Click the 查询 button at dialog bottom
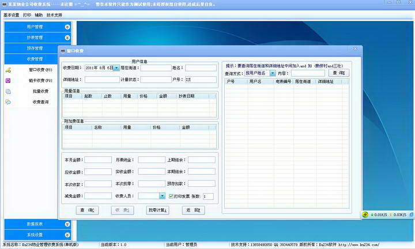 click(x=88, y=210)
